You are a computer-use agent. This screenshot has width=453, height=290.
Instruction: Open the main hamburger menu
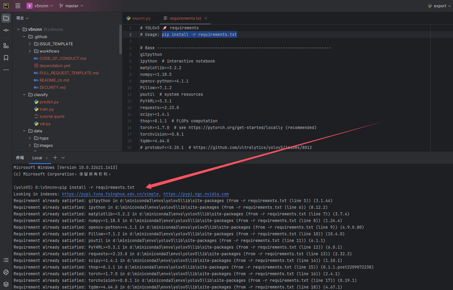tap(18, 5)
